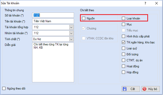
Task: Check the Đối tượng checkbox
Action: pyautogui.click(x=123, y=54)
